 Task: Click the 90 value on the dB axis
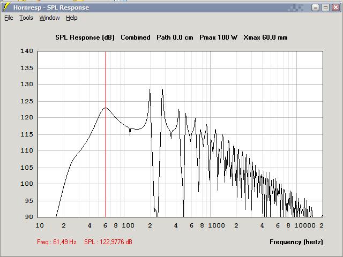pos(29,217)
